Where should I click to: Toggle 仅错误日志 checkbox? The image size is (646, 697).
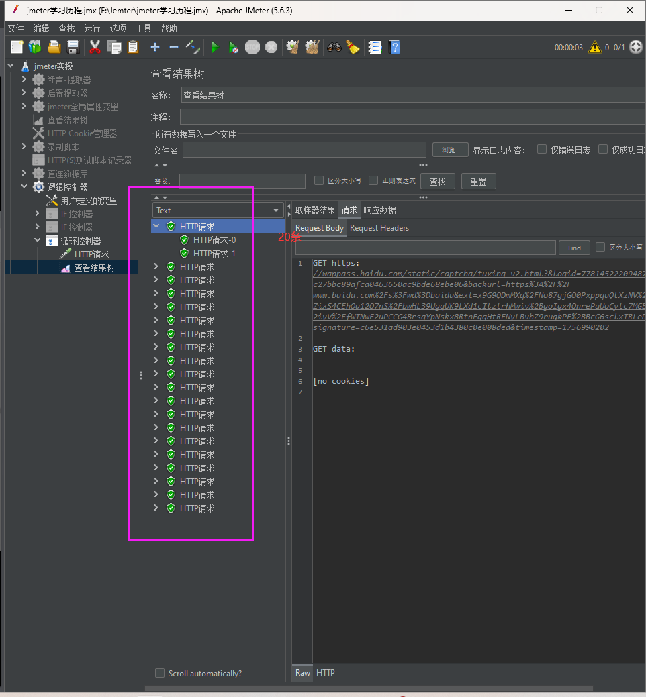pos(541,149)
